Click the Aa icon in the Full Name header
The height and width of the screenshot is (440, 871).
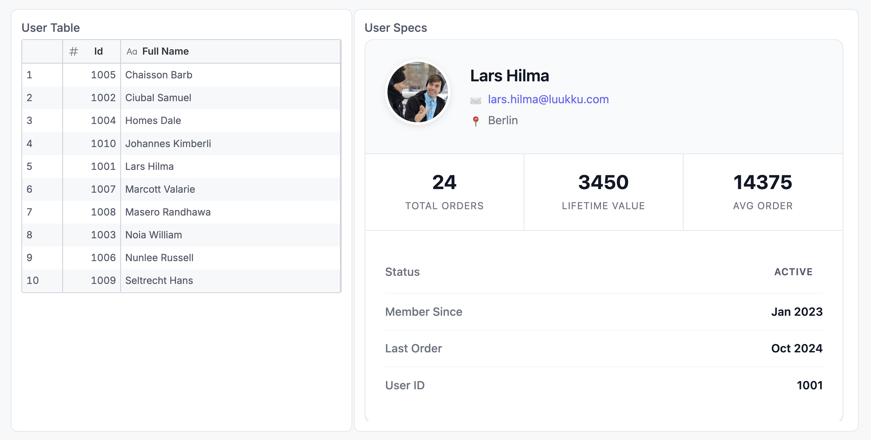tap(132, 51)
